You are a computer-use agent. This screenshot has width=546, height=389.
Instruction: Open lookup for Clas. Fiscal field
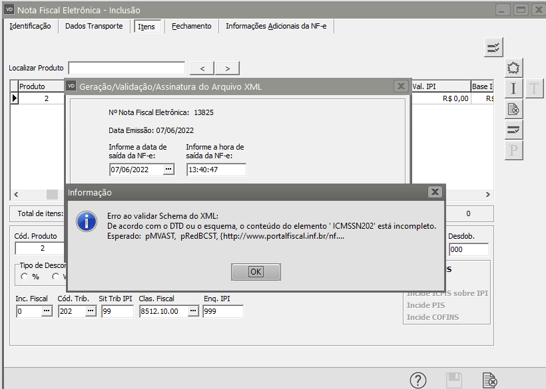pos(193,311)
